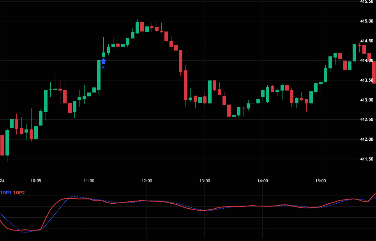The image size is (376, 241).
Task: Select the 412.50 price level label
Action: tap(366, 119)
